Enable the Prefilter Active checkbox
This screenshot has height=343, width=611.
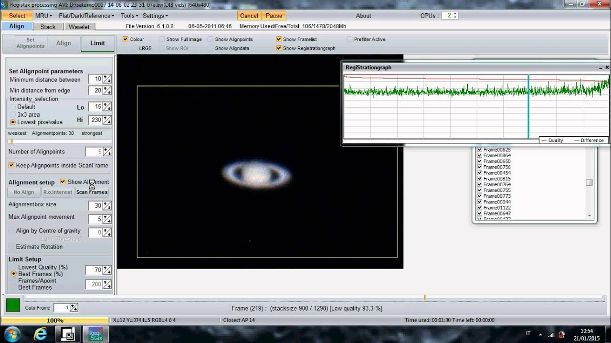click(350, 40)
